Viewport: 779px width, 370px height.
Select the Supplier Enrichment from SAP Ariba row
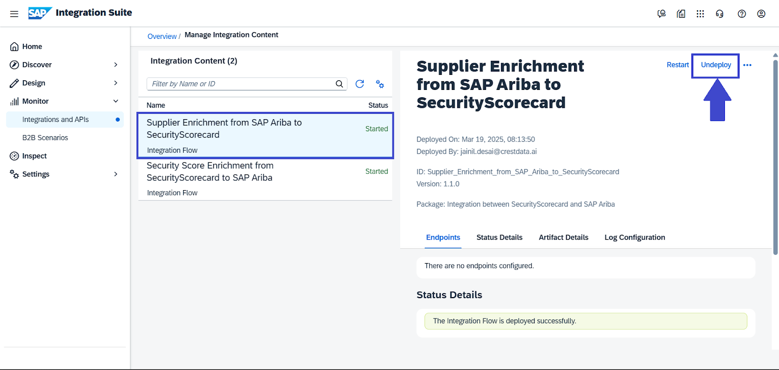[x=265, y=136]
